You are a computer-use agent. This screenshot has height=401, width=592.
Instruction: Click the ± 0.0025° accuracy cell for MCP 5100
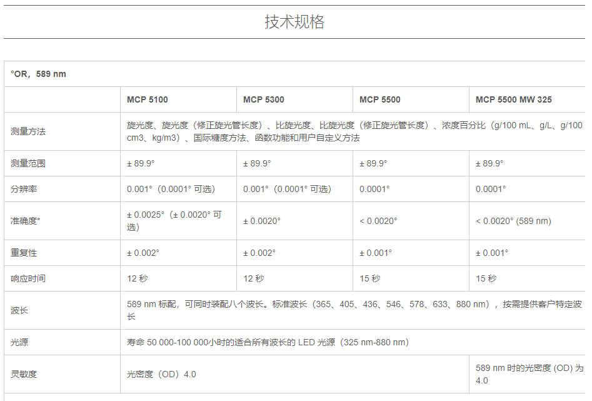[174, 221]
